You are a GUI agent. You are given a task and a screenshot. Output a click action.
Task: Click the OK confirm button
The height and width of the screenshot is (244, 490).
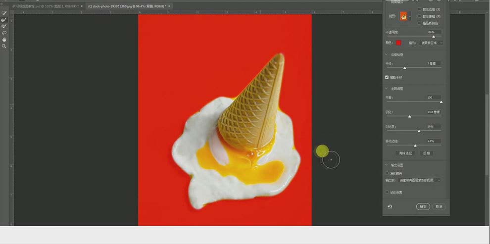(x=423, y=206)
